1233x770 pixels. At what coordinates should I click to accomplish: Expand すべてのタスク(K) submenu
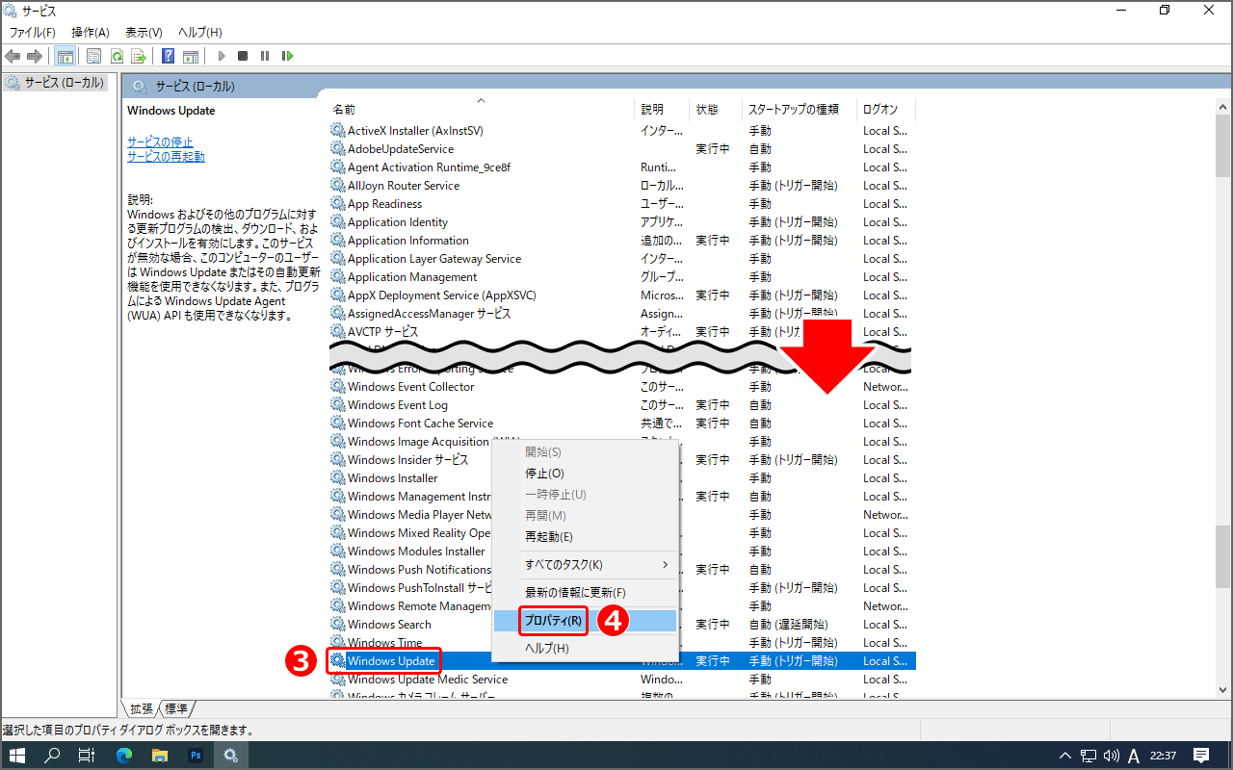tap(586, 565)
